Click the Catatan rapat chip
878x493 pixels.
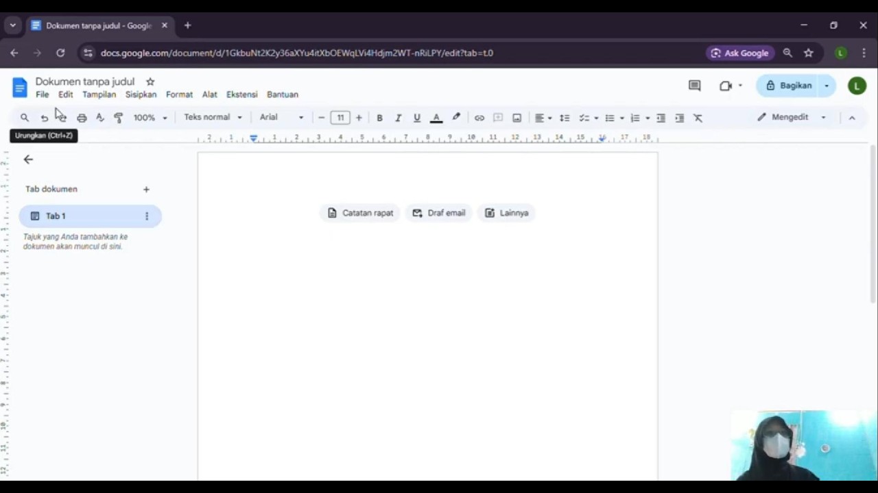(360, 213)
